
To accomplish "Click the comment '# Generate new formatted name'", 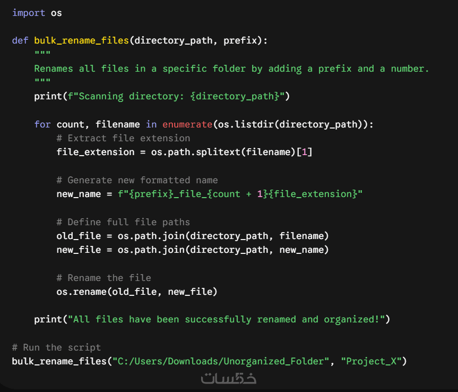I will point(137,180).
